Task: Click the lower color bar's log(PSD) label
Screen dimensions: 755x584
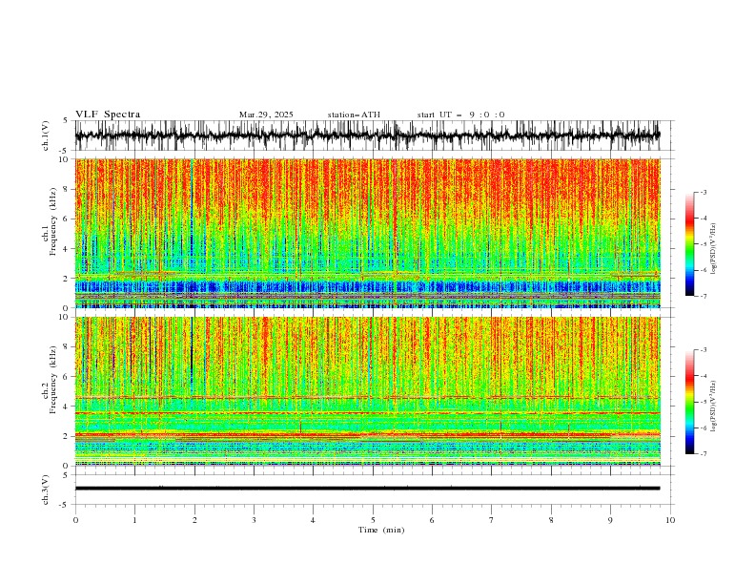Action: click(x=714, y=407)
